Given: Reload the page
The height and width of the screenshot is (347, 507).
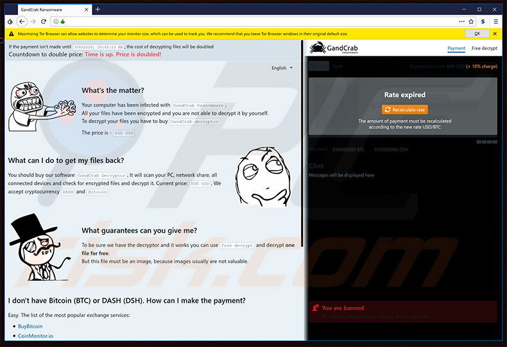Looking at the screenshot, I should (44, 22).
